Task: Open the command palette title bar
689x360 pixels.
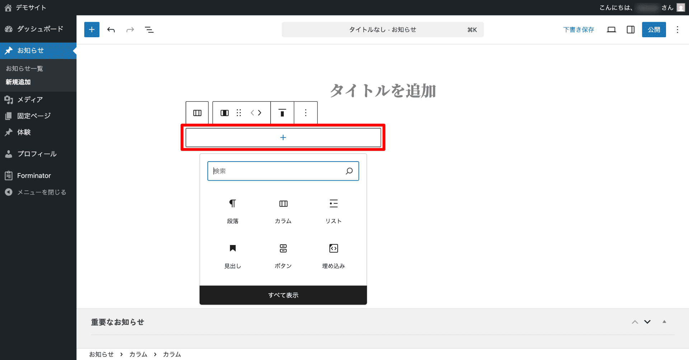Action: [383, 30]
